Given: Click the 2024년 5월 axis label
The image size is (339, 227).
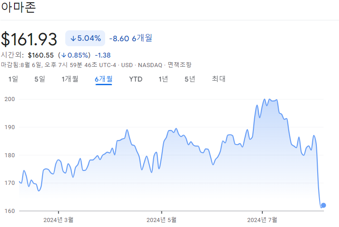Looking at the screenshot, I should [x=161, y=220].
